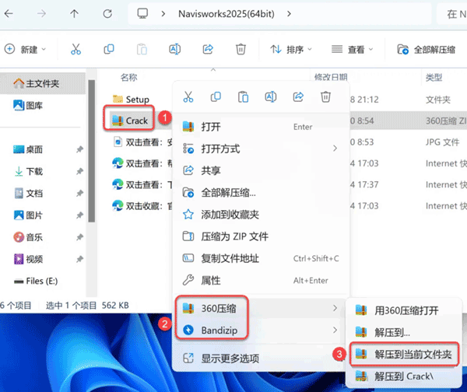Click 全部解压缩 button in toolbar
The height and width of the screenshot is (392, 467).
pyautogui.click(x=427, y=50)
